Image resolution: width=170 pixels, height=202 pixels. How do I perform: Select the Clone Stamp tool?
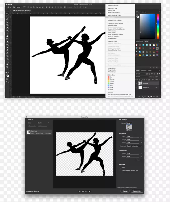click(x=7, y=36)
